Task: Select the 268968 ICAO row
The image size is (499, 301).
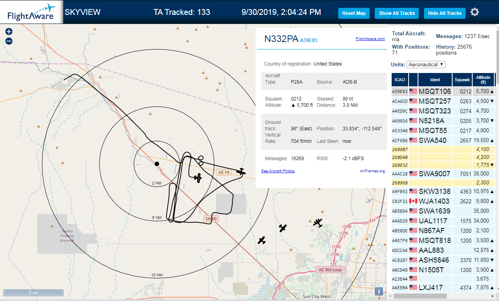Action: [443, 182]
